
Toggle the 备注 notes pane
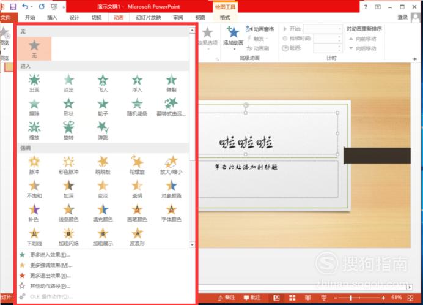[226, 298]
